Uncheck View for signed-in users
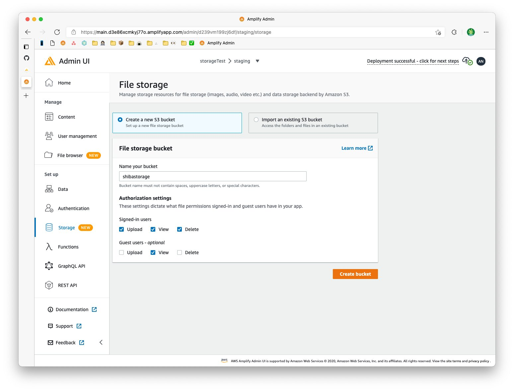This screenshot has height=391, width=514. 153,229
